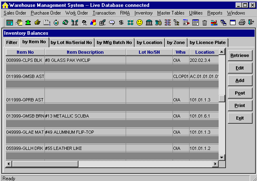
Task: Click the printer icon in toolbar
Action: pos(242,23)
